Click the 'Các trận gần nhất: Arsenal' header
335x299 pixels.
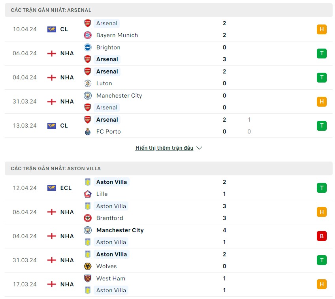click(x=169, y=10)
